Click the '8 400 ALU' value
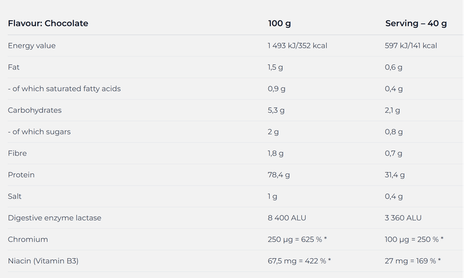 tap(286, 218)
